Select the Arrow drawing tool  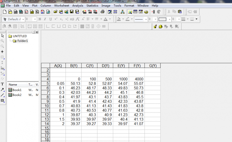click(2, 90)
